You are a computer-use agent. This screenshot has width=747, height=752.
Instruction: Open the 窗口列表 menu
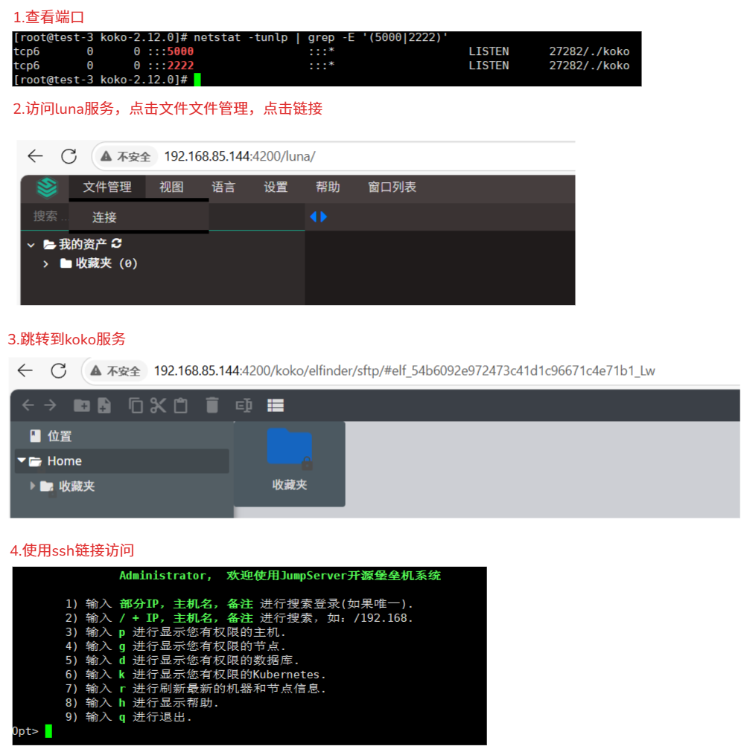coord(392,187)
